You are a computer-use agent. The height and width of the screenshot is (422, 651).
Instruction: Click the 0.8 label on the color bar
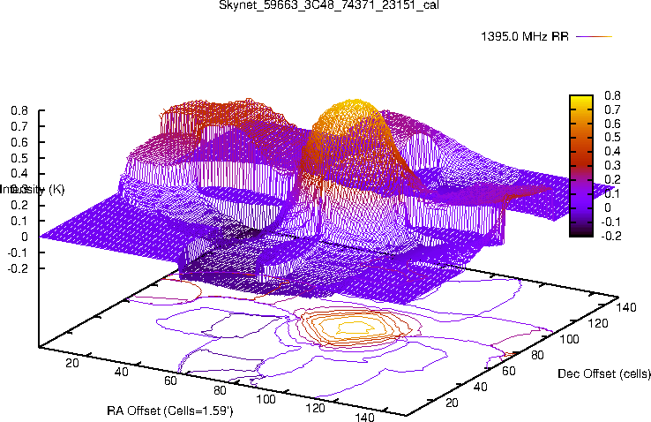(x=612, y=96)
